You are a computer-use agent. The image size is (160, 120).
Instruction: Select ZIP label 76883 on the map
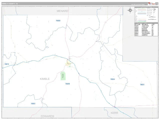coord(33,103)
